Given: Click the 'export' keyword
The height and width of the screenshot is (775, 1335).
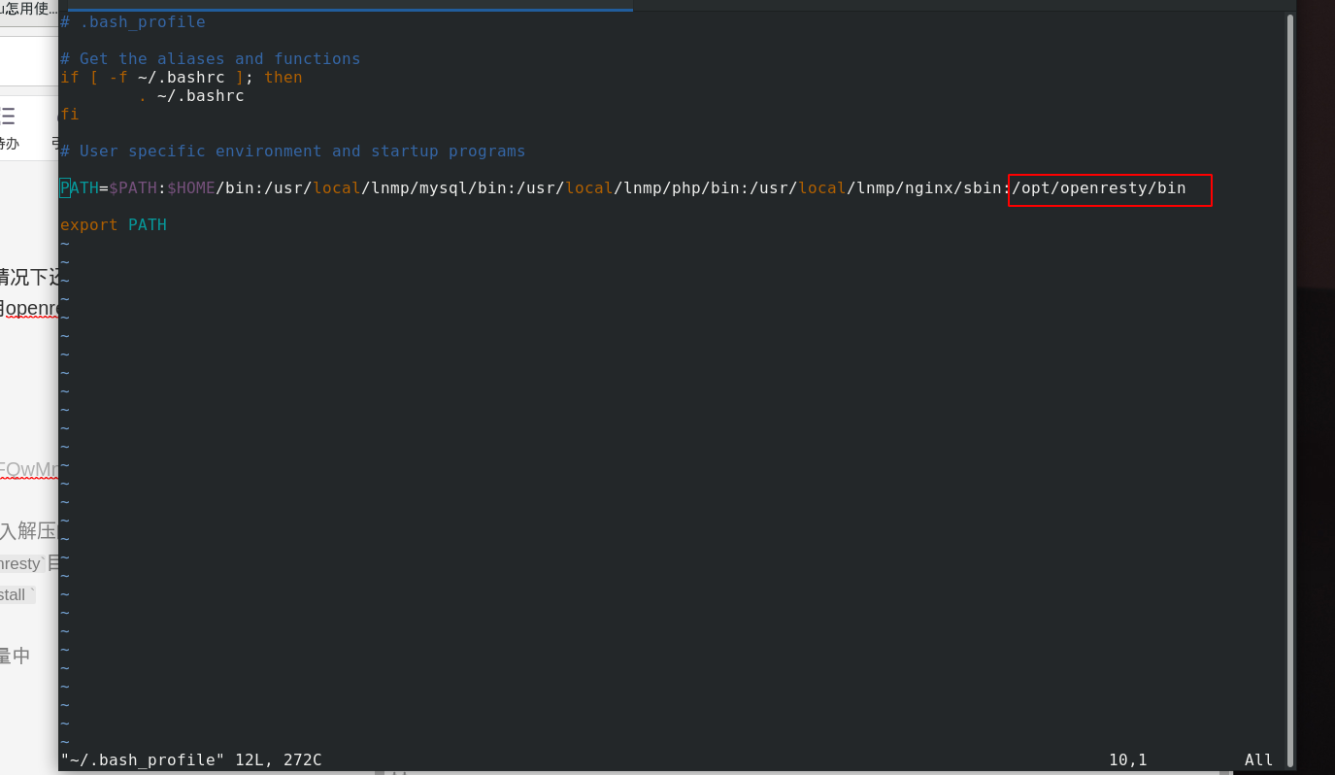Looking at the screenshot, I should pyautogui.click(x=89, y=224).
